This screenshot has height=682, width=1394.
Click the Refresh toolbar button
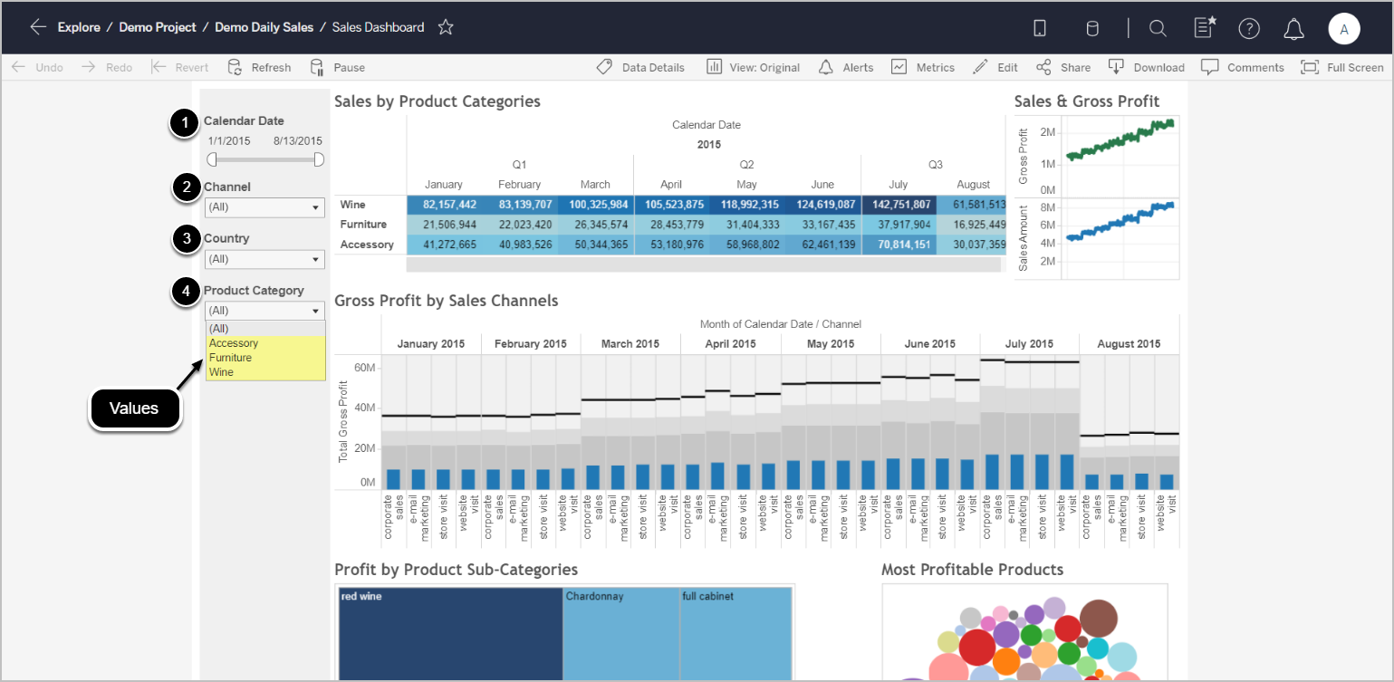pos(260,67)
